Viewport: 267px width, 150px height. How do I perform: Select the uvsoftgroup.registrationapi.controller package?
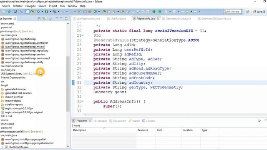coord(26,43)
